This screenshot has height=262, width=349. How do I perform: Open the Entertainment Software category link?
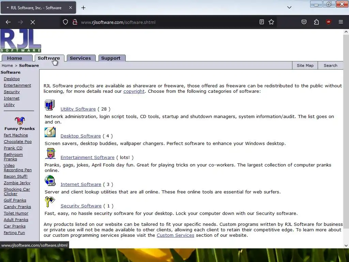click(x=88, y=158)
